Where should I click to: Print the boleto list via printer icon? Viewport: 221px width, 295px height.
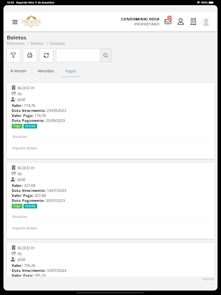point(30,55)
